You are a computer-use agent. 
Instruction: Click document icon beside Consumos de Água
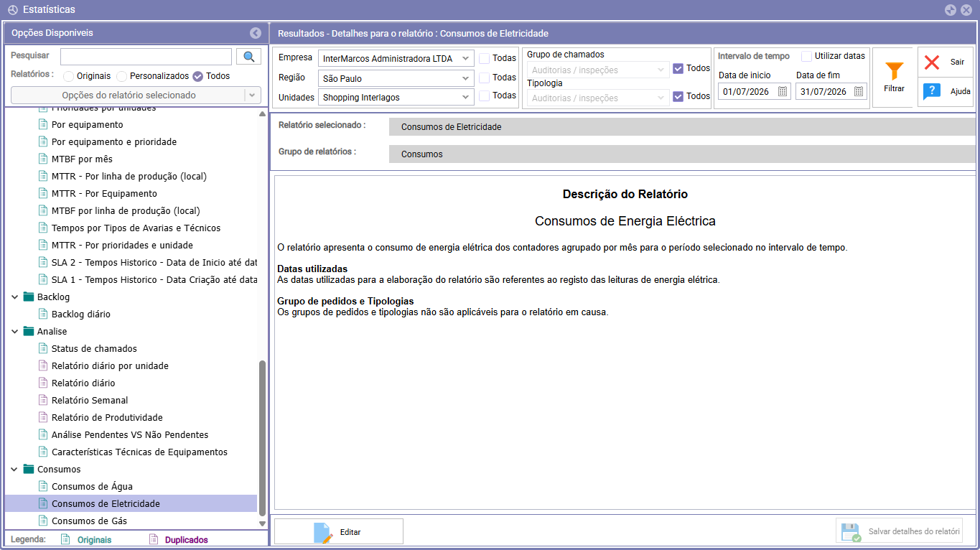(x=42, y=486)
